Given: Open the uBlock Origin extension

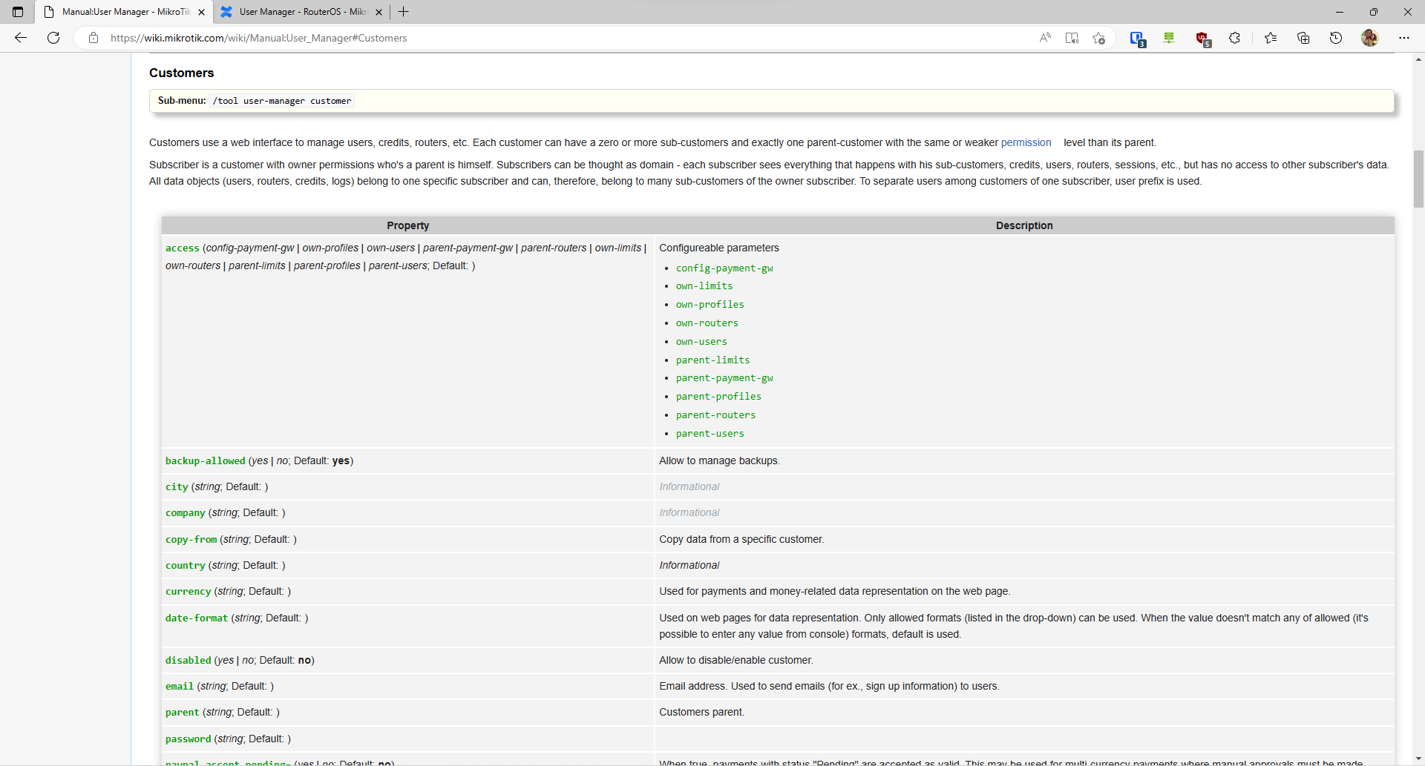Looking at the screenshot, I should pos(1203,38).
